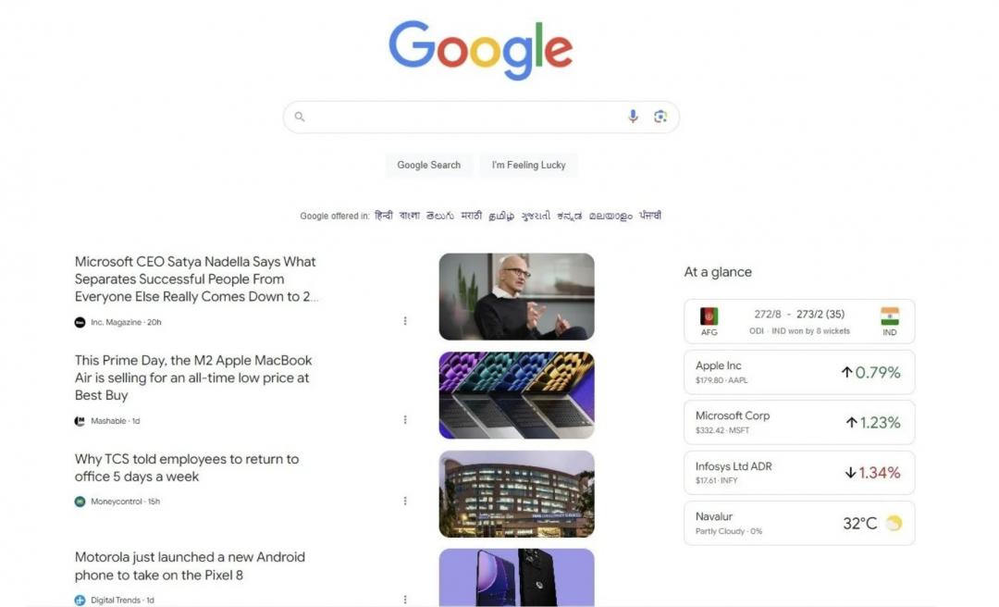Click the Mashable source icon
Viewport: 999px width, 607px height.
pos(80,421)
